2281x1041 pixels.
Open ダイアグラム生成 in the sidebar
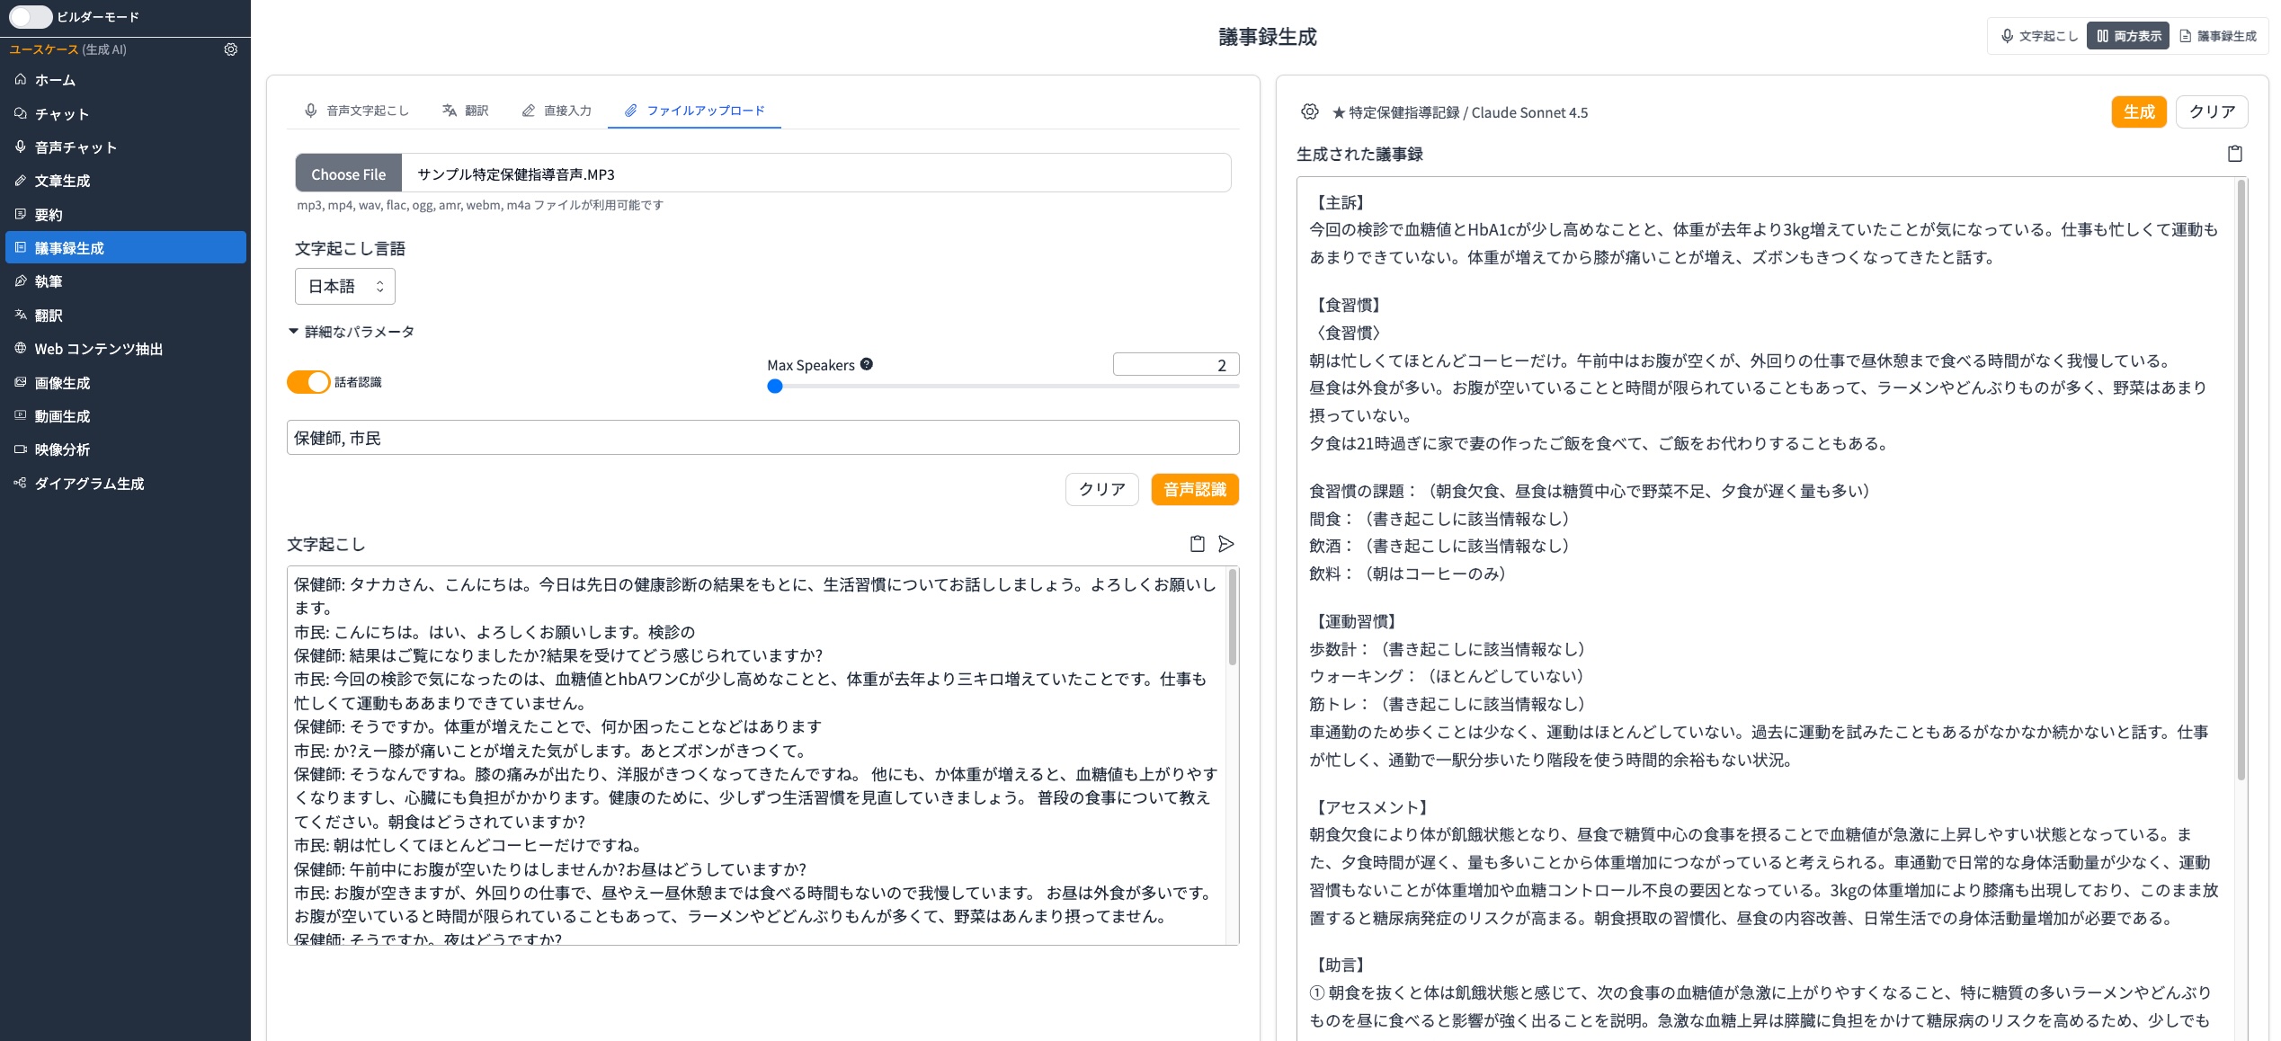[89, 484]
